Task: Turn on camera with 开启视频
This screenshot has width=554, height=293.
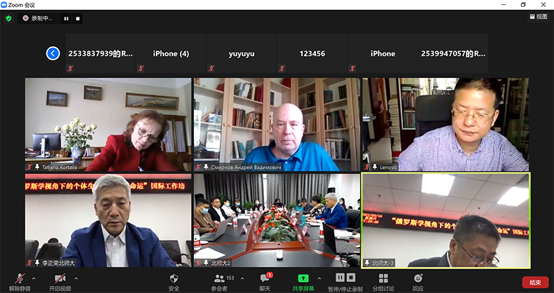Action: tap(60, 278)
